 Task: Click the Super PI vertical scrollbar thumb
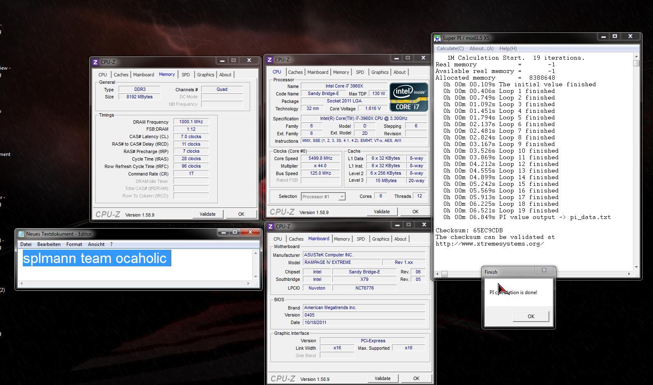click(636, 63)
